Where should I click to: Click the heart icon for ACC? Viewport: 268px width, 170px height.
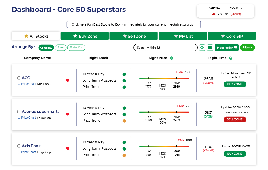pyautogui.click(x=68, y=80)
